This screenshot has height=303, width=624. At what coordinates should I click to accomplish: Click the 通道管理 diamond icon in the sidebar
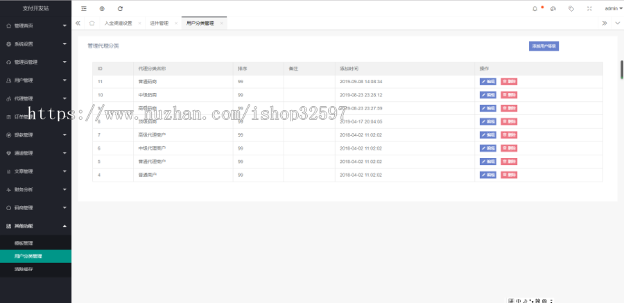pos(9,153)
